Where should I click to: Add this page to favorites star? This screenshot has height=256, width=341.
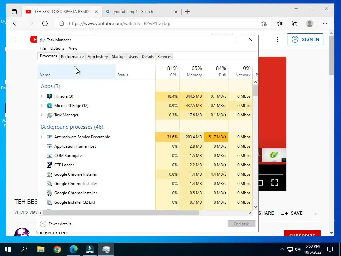264,23
